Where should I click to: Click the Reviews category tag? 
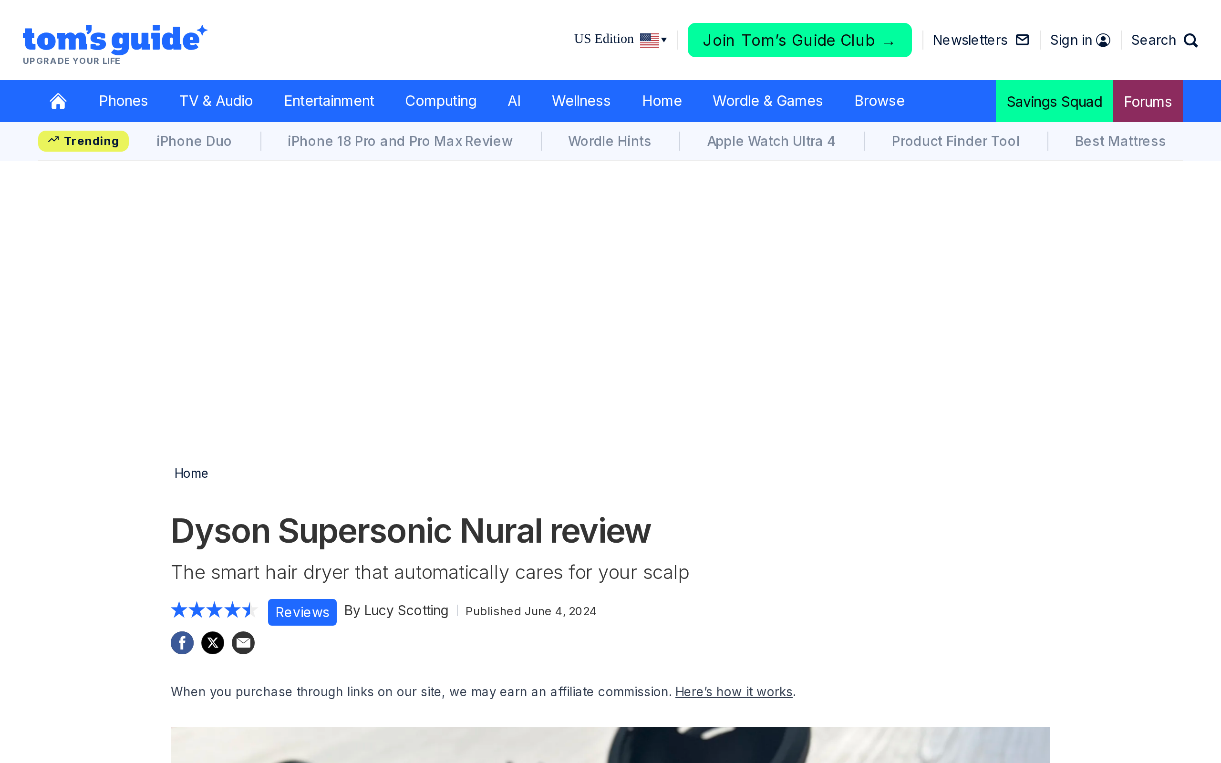coord(302,612)
